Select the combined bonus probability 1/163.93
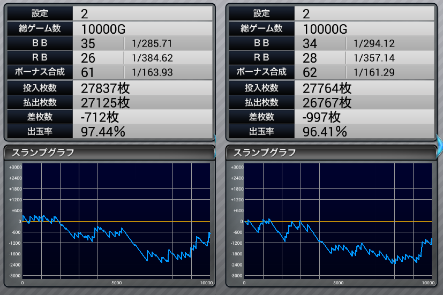 coord(152,73)
